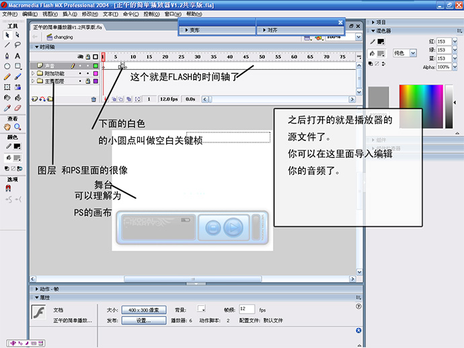Pick the Line tool in tools panel
Viewport: 464px width, 348px height.
point(7,45)
